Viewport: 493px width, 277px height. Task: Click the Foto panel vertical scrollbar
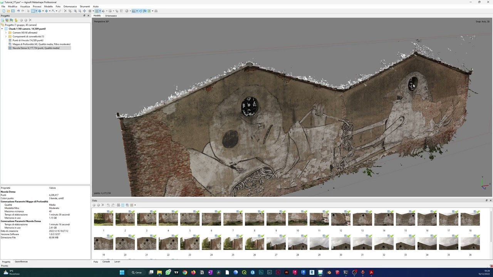pos(491,227)
